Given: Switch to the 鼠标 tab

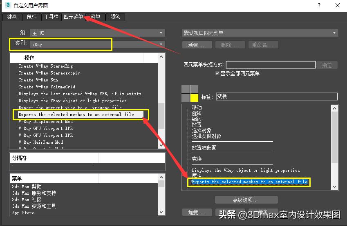Looking at the screenshot, I should coord(31,17).
